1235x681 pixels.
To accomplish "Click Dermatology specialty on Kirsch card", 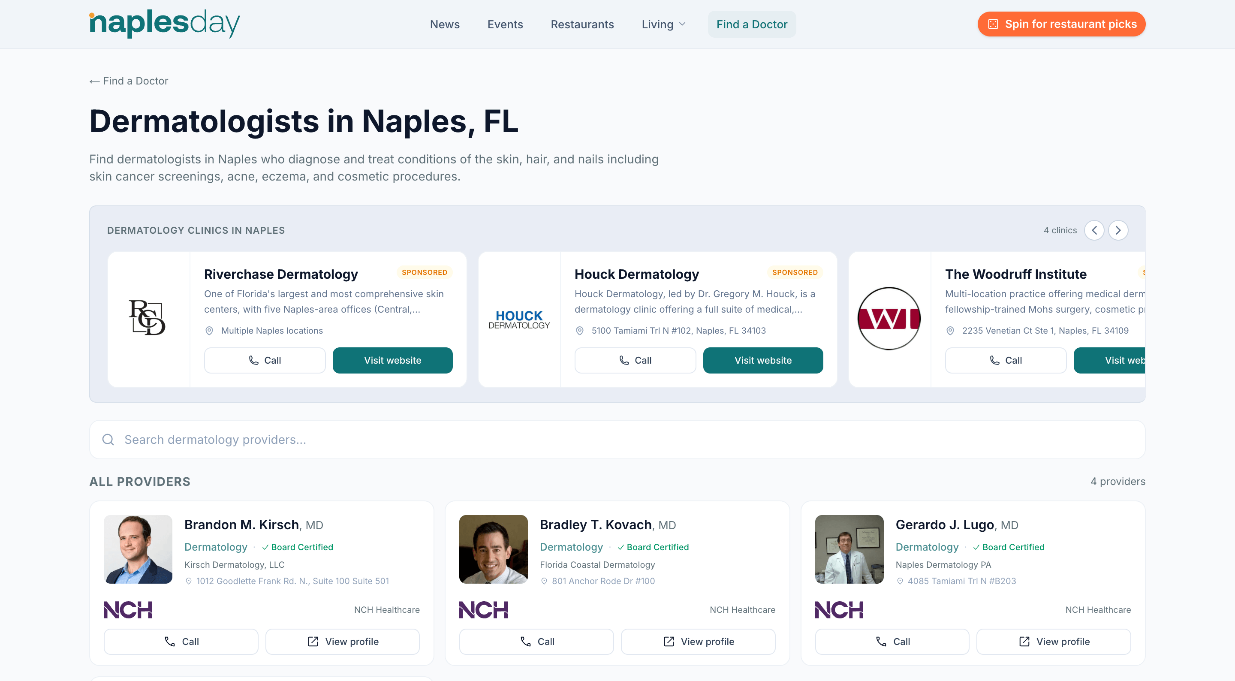I will 216,547.
